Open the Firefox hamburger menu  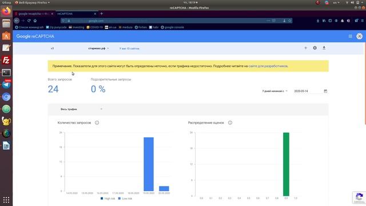tap(363, 21)
